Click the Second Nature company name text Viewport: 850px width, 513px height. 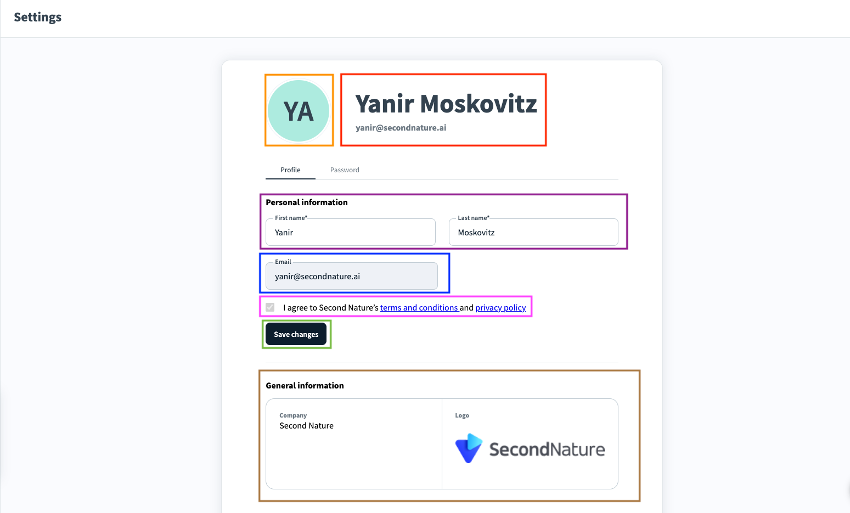coord(306,426)
